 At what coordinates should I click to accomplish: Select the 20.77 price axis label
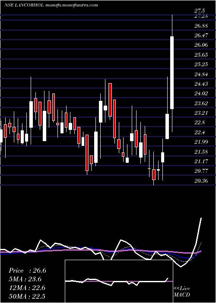coord(201,171)
